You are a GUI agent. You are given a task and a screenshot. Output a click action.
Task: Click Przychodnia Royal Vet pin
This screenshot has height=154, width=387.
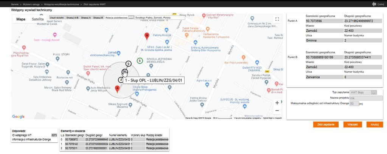[x=24, y=48]
